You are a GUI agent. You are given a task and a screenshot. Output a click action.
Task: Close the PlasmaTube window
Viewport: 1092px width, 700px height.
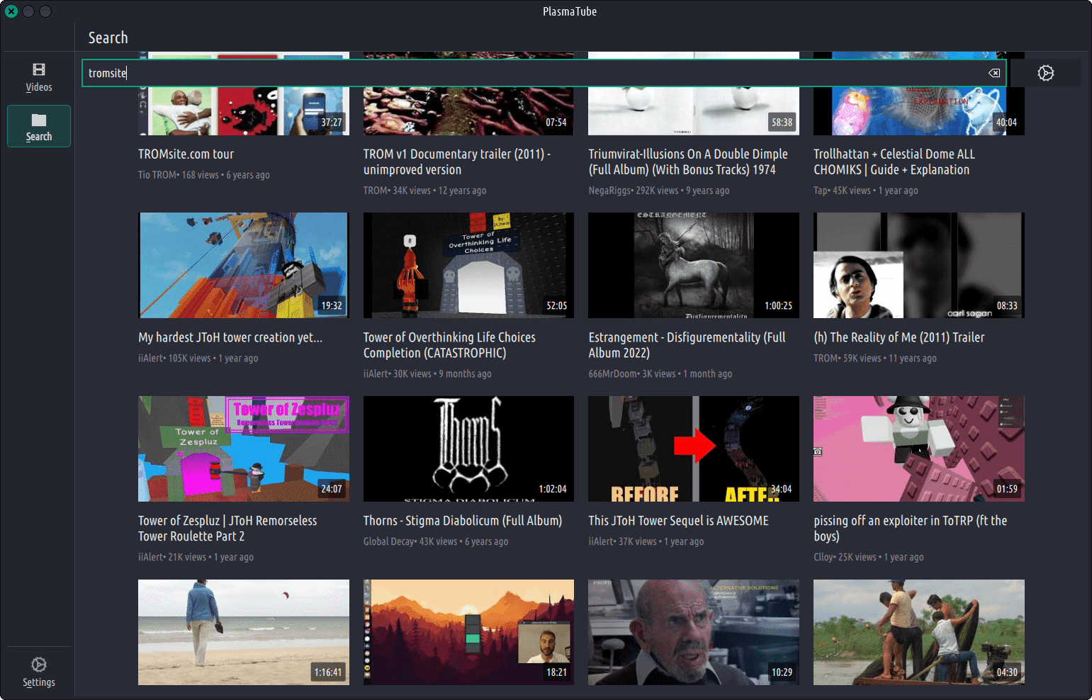click(x=11, y=11)
